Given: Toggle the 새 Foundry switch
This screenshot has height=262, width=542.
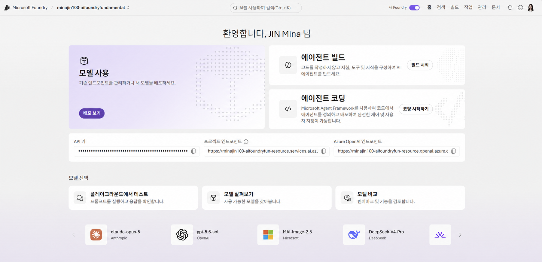Looking at the screenshot, I should (x=414, y=8).
